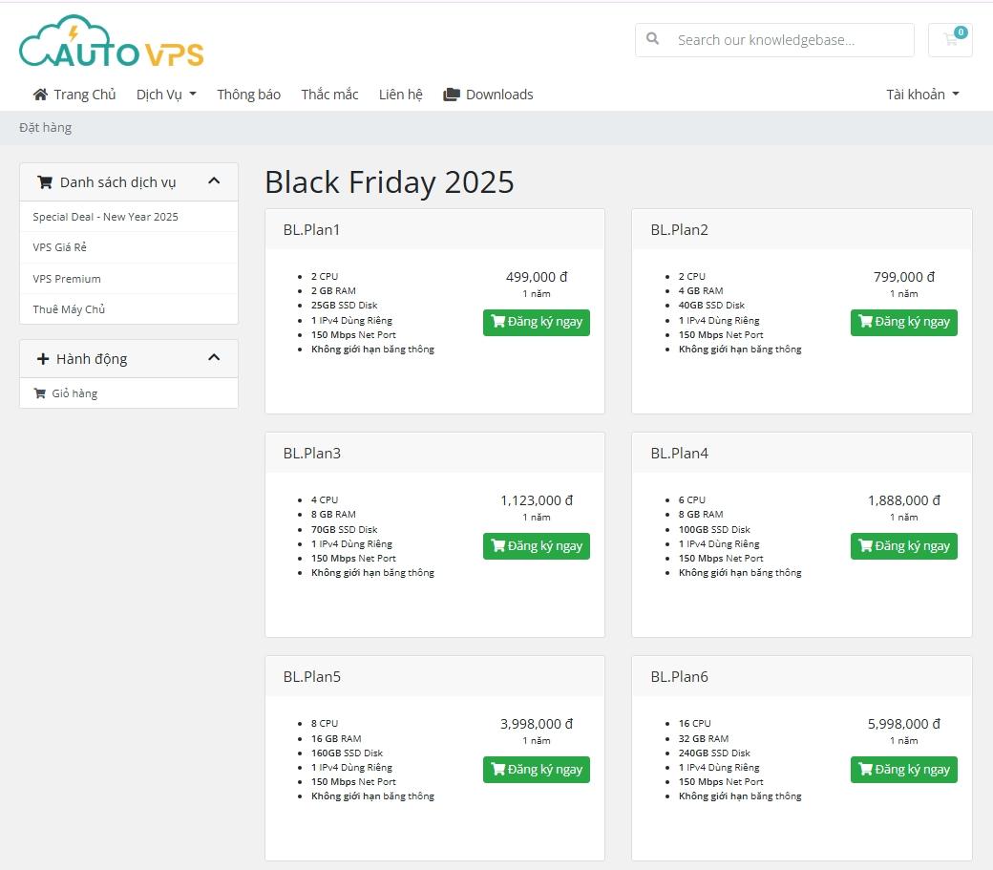Image resolution: width=993 pixels, height=870 pixels.
Task: Open the VPS Giá Rẻ category
Action: click(60, 247)
